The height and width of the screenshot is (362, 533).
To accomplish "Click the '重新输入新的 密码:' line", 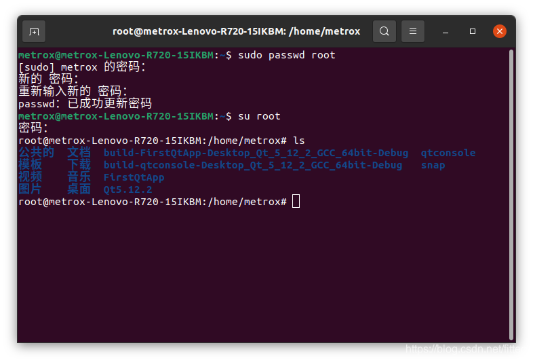I will coord(73,91).
